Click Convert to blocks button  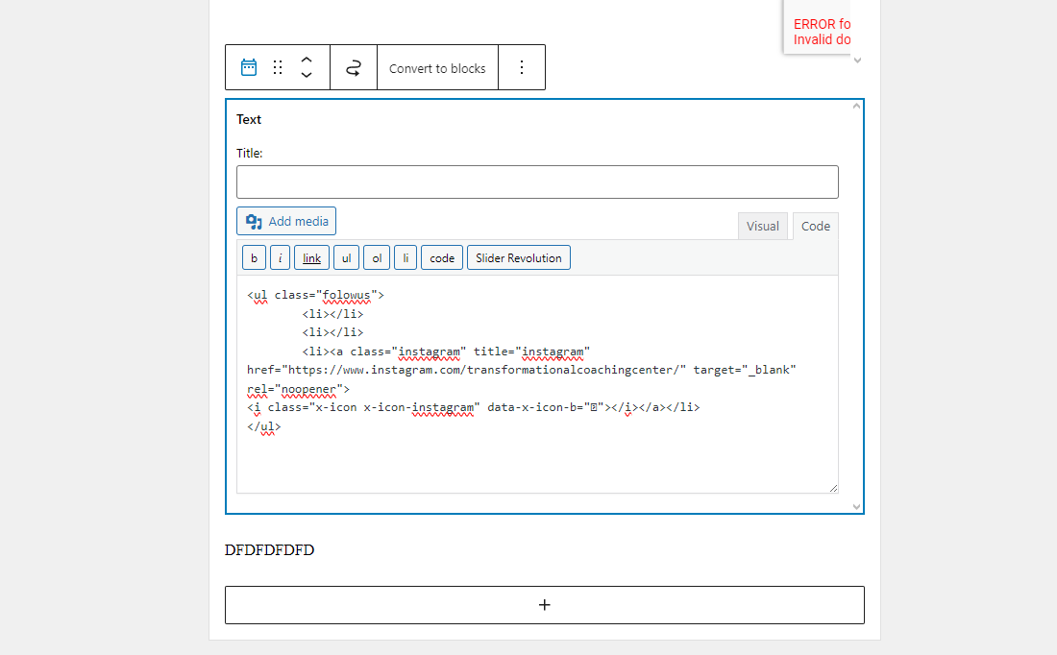pos(437,68)
